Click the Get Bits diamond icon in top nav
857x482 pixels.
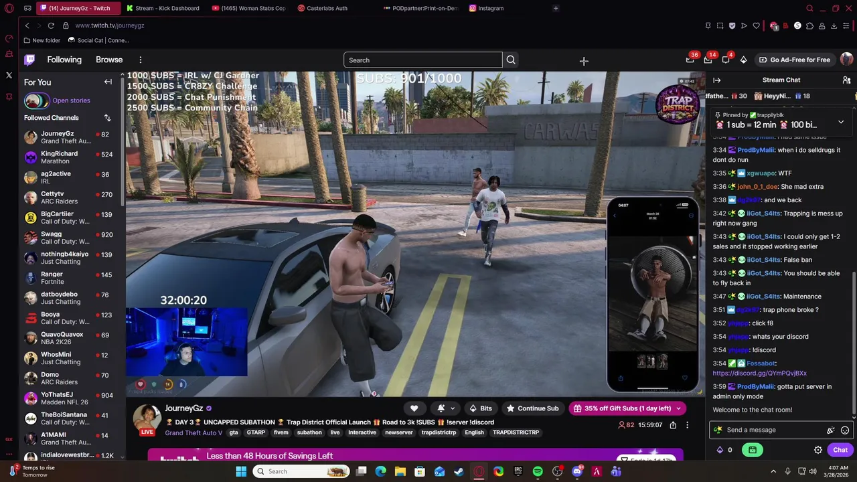743,60
